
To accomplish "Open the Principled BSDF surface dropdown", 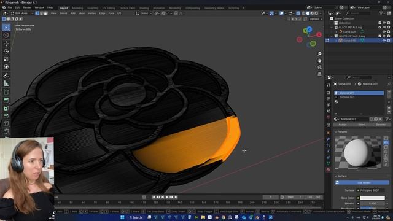I will (x=370, y=190).
